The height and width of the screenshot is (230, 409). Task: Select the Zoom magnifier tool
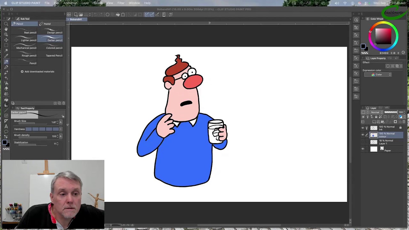pyautogui.click(x=6, y=24)
